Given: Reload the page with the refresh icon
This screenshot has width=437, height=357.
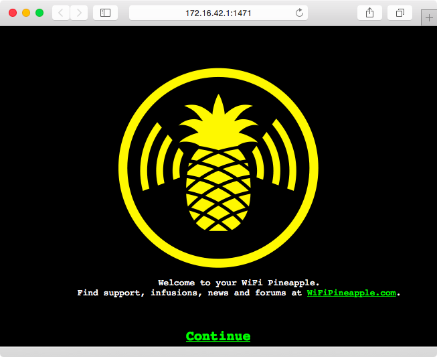Looking at the screenshot, I should 299,13.
